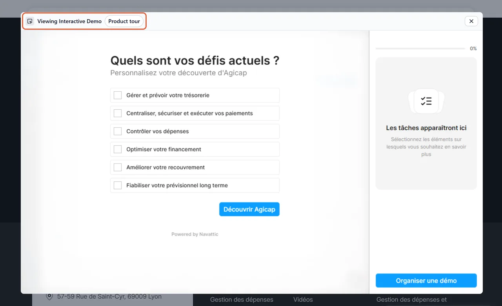Select 'Améliorer votre recouvrement' checkbox
Image resolution: width=502 pixels, height=306 pixels.
[x=118, y=167]
